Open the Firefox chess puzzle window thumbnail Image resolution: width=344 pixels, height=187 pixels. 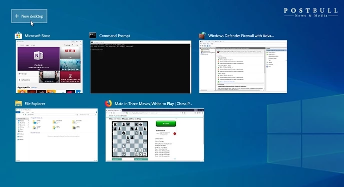[x=155, y=135]
